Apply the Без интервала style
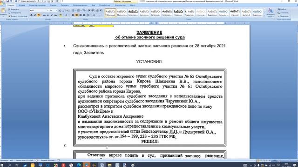 [x=122, y=13]
